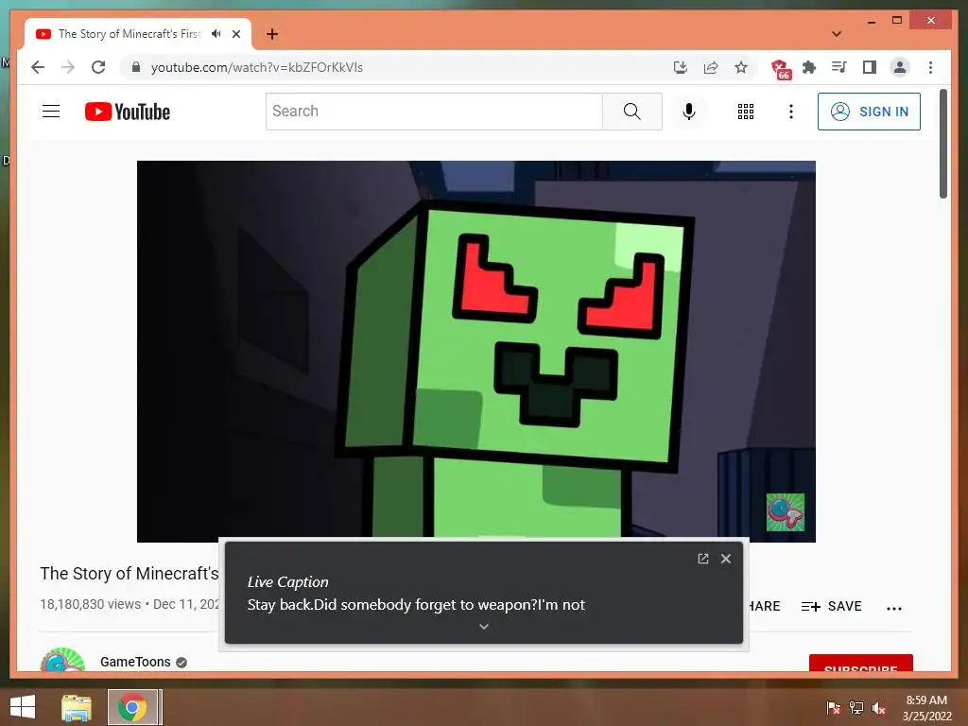The height and width of the screenshot is (726, 968).
Task: Expand Live Caption with down chevron
Action: (484, 627)
